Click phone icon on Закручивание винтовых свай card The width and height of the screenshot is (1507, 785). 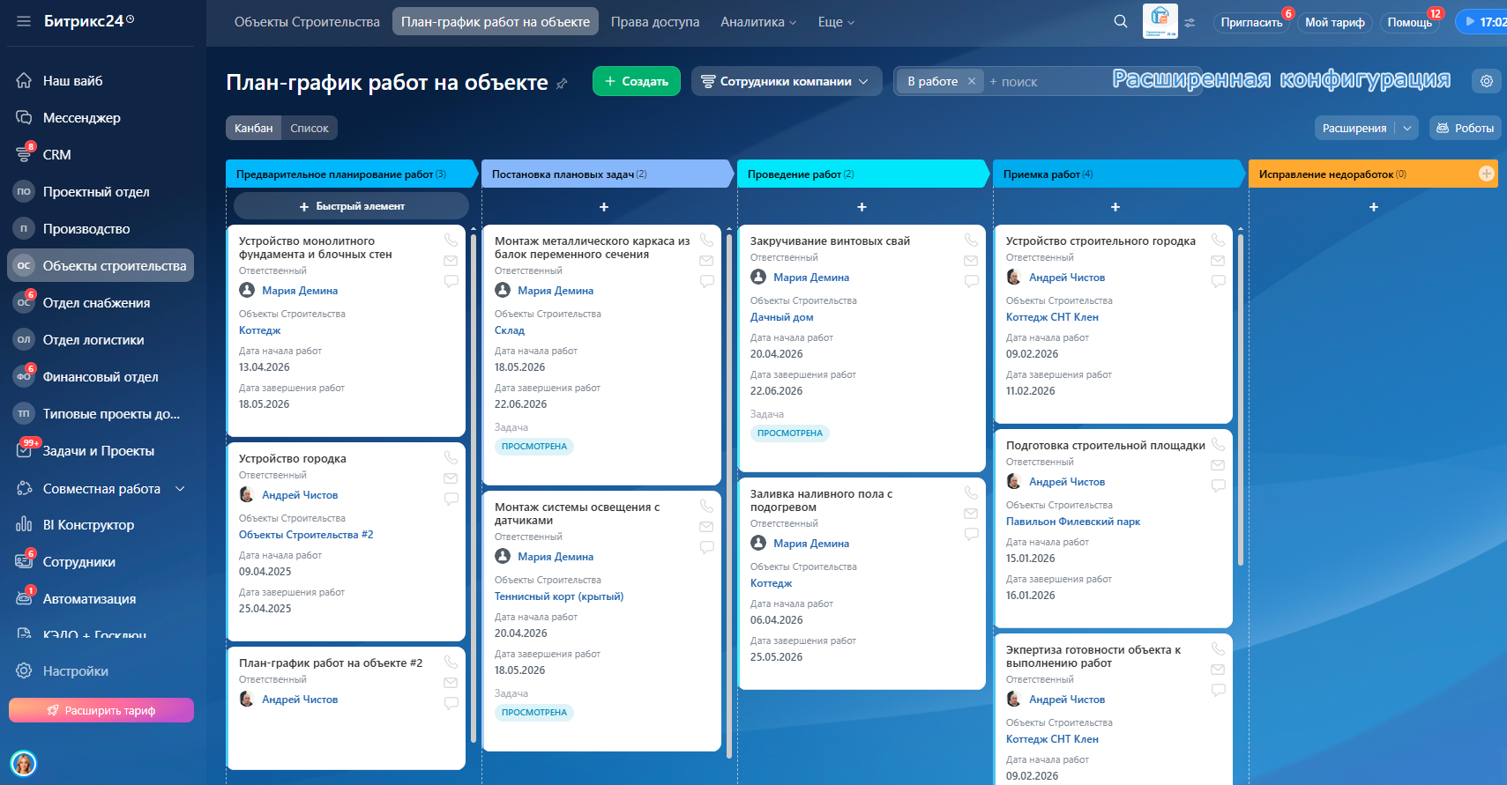pyautogui.click(x=972, y=240)
